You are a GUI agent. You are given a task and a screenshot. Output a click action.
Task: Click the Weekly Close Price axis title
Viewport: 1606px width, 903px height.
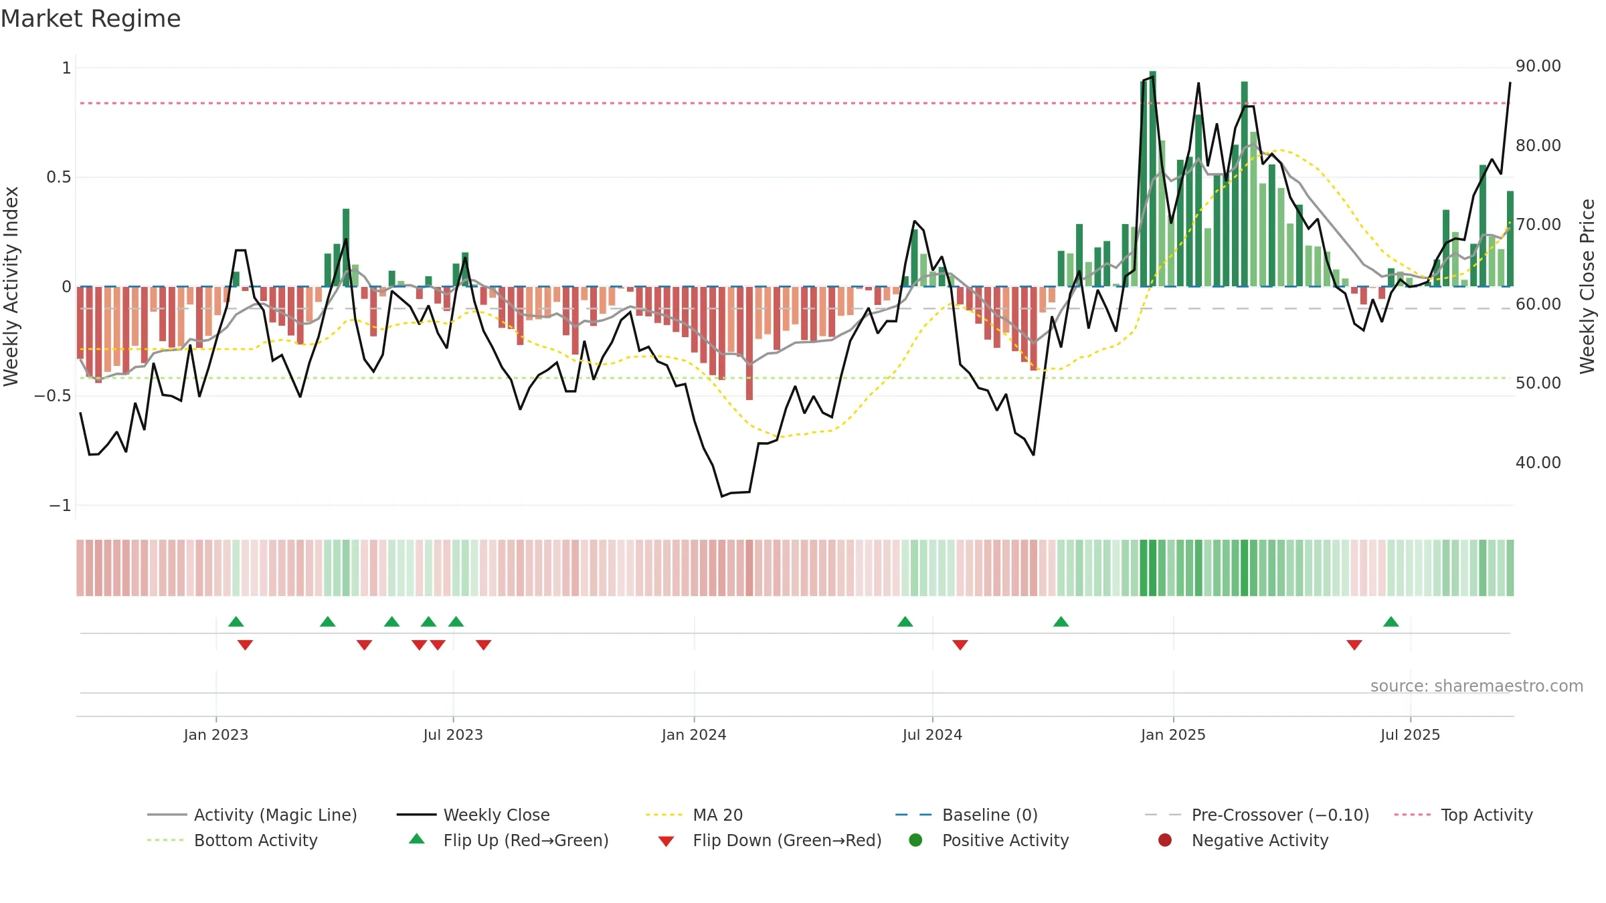point(1587,286)
